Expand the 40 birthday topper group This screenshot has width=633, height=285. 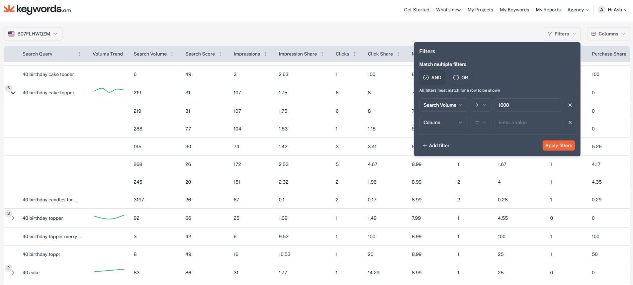click(13, 218)
